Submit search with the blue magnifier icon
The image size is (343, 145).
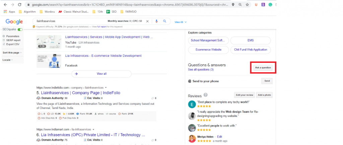[x=165, y=21]
